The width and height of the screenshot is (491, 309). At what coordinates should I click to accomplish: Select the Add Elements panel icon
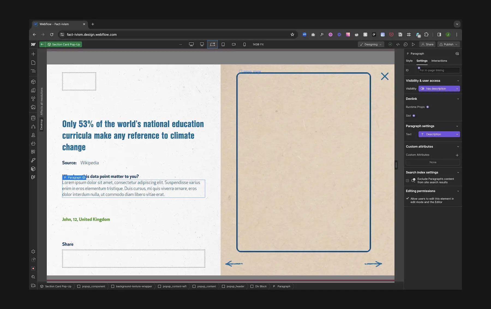coord(33,54)
